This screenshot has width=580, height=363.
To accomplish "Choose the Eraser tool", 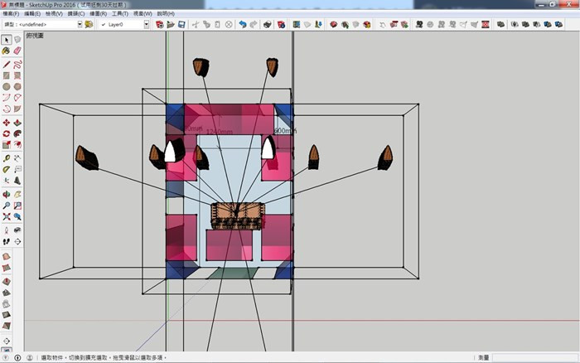I will click(17, 51).
